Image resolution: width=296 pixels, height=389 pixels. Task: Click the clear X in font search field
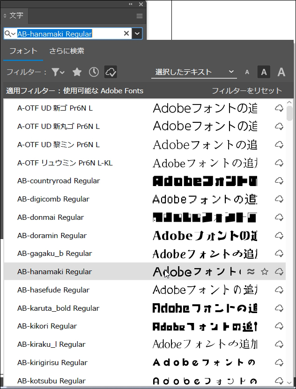click(x=126, y=33)
